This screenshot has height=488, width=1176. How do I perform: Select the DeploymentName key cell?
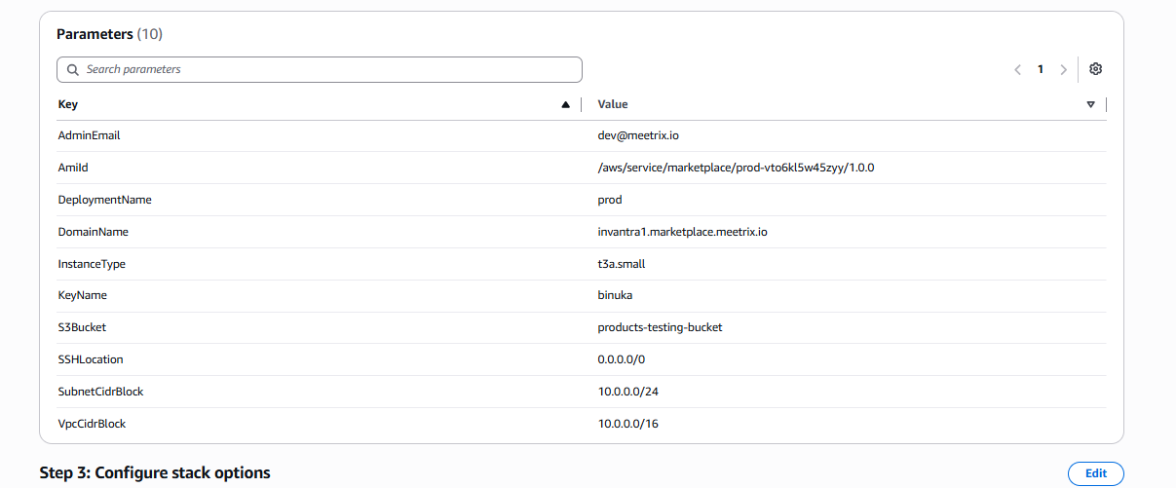coord(104,200)
